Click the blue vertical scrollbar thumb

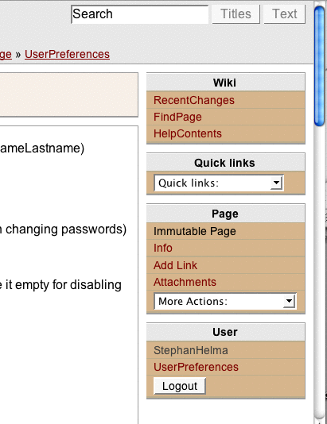(320, 66)
